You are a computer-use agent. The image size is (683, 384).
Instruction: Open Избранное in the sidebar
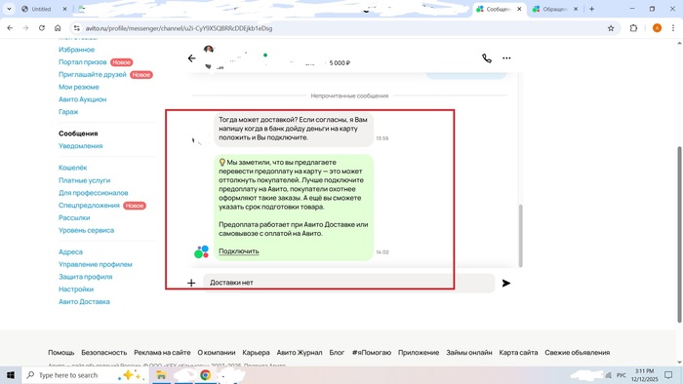pos(77,50)
